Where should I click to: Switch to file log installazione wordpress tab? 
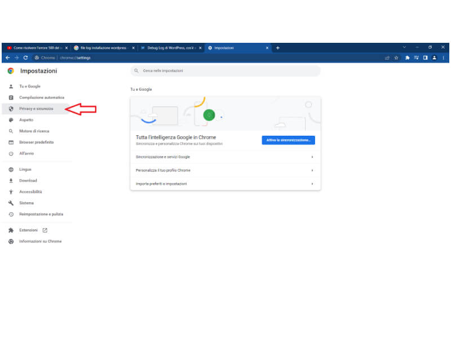coord(103,48)
